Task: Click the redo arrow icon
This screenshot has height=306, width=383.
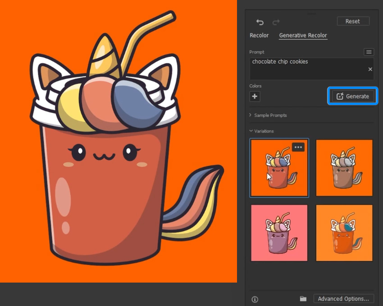Action: pos(276,22)
